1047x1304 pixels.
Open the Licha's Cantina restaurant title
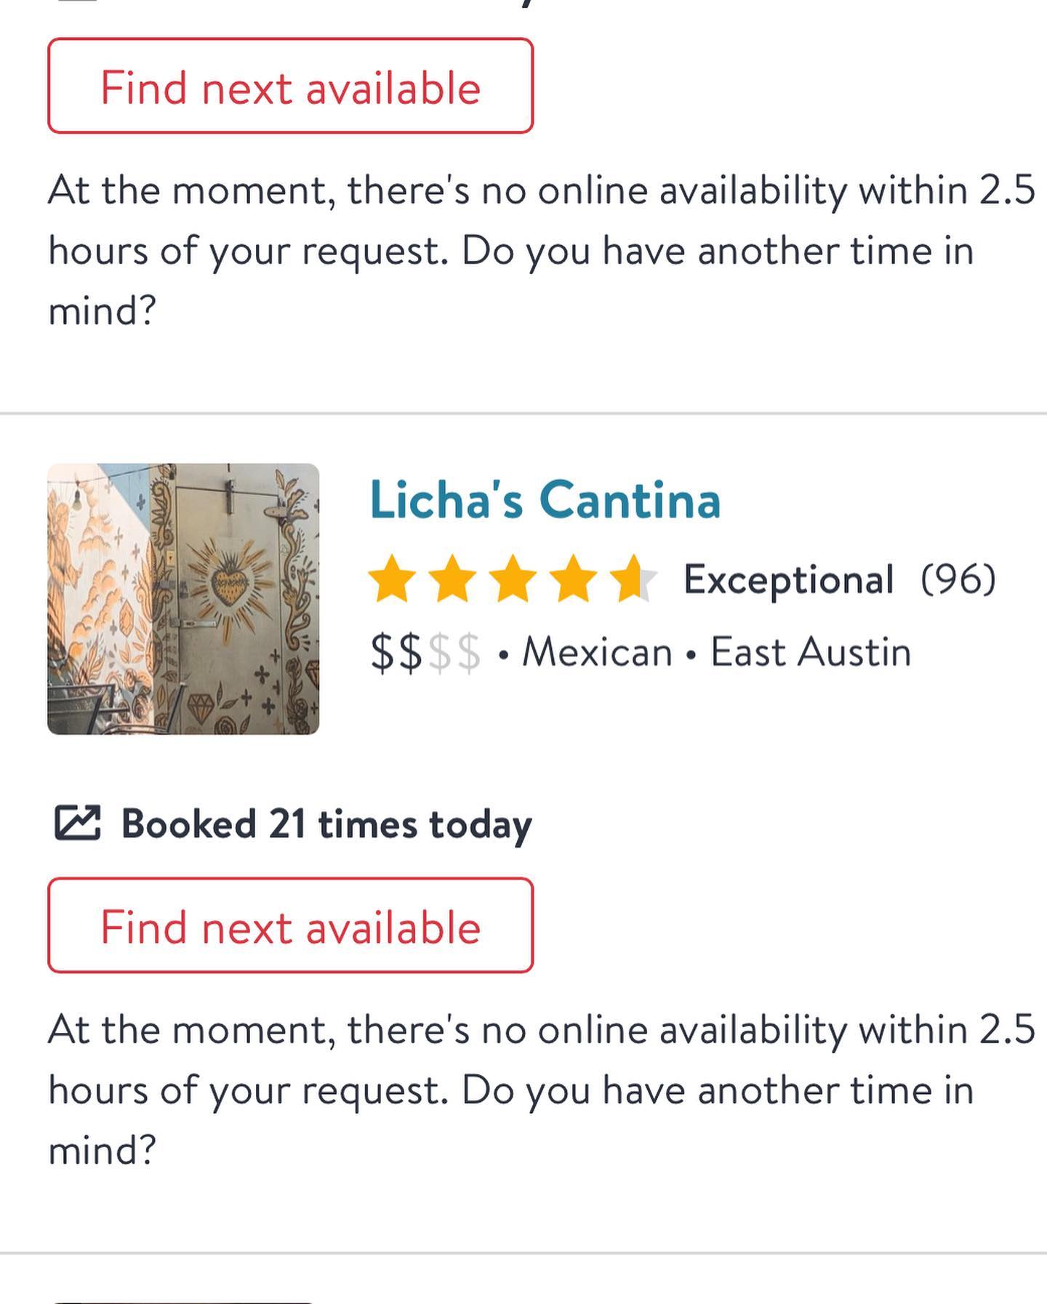(545, 500)
